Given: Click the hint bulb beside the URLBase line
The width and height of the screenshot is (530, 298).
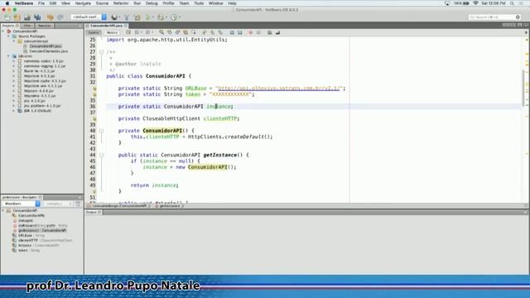Looking at the screenshot, I should pyautogui.click(x=94, y=89).
